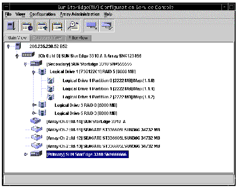Select Partition 1 mapped to 1.1.1
238x188 pixels.
click(x=108, y=89)
